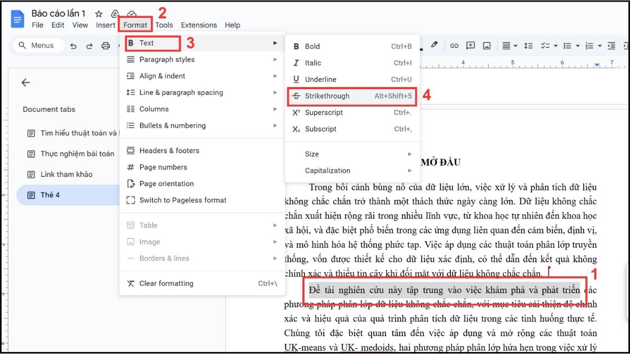The width and height of the screenshot is (630, 354).
Task: Click the insert link icon
Action: tap(454, 46)
